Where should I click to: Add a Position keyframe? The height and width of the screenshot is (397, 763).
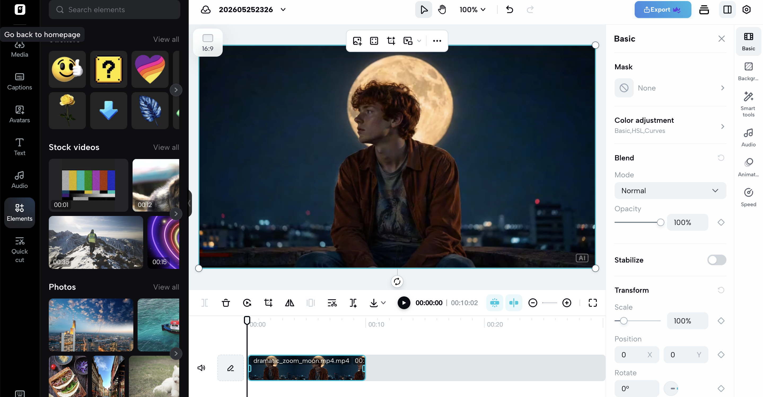click(721, 355)
